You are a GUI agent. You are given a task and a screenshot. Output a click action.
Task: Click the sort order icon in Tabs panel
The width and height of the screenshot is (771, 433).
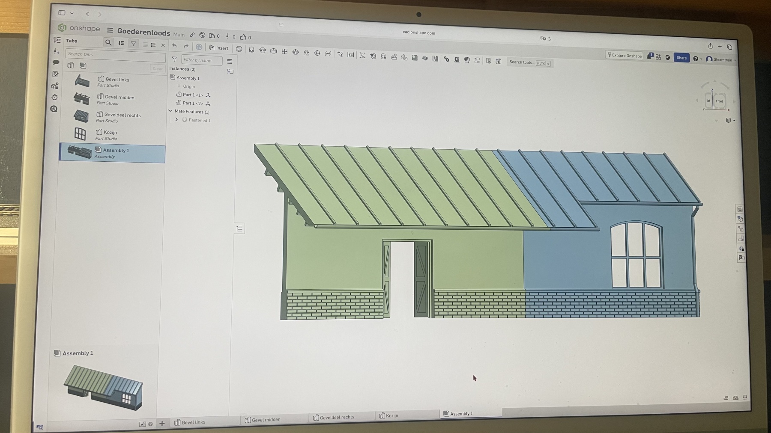121,43
